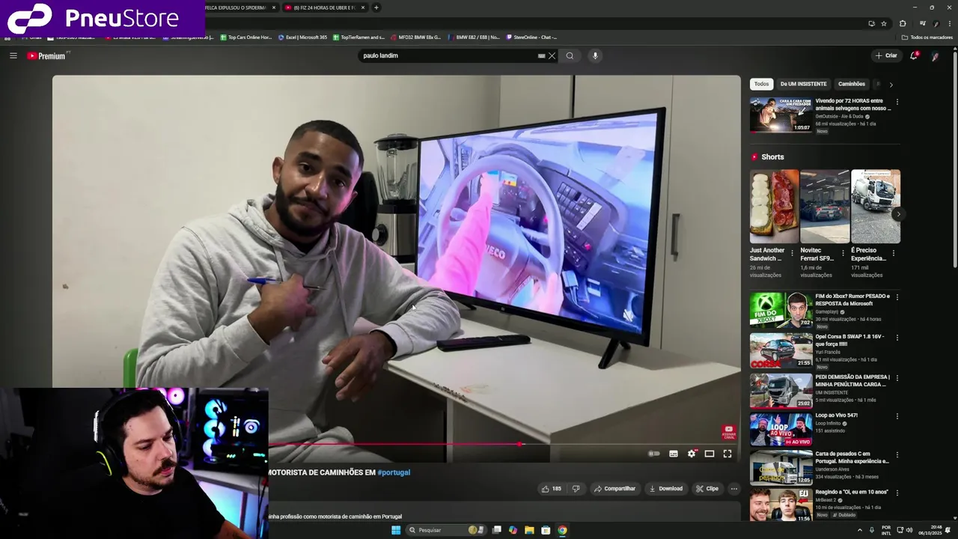Image resolution: width=958 pixels, height=539 pixels.
Task: Open more actions under the video
Action: pos(734,489)
